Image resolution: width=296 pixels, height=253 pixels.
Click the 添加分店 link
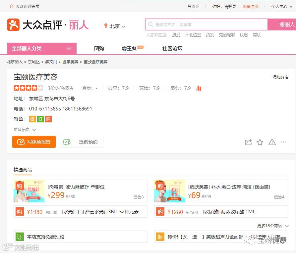pos(280,77)
